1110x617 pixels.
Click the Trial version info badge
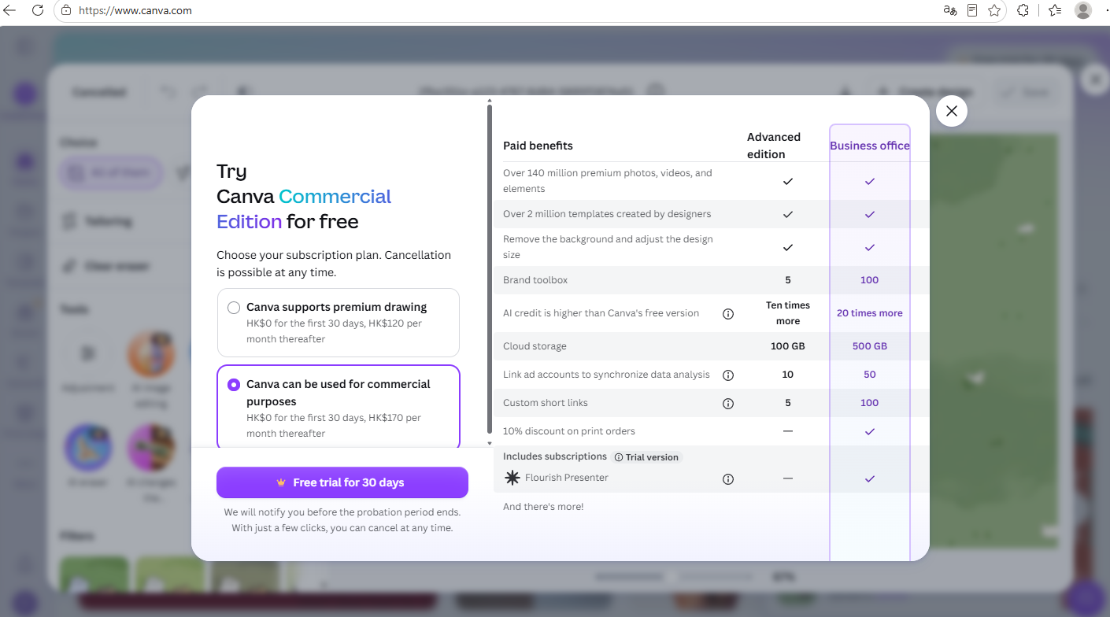point(646,457)
